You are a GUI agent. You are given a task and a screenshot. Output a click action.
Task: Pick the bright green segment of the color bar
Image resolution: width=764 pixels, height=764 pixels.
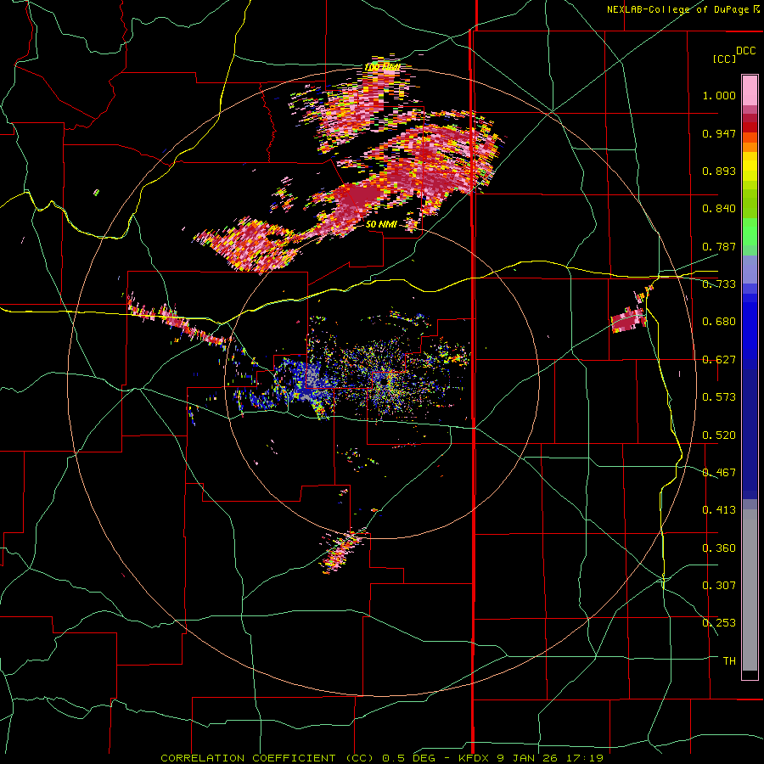[750, 232]
